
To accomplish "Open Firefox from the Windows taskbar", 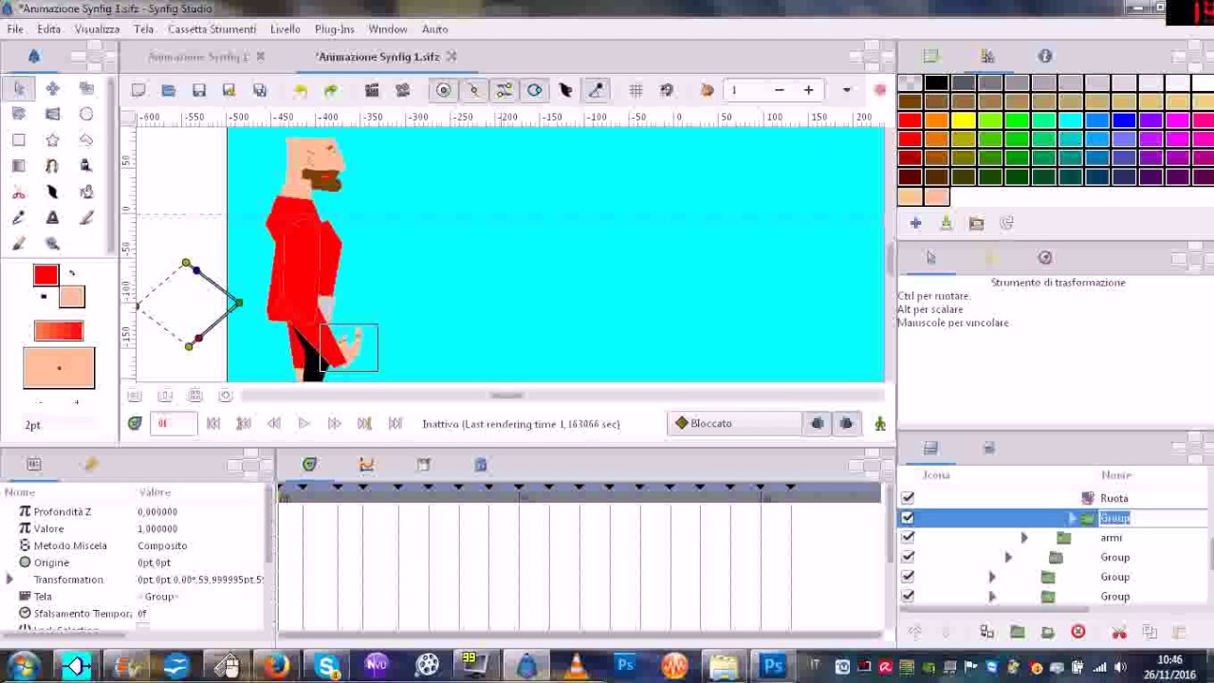I will (276, 666).
